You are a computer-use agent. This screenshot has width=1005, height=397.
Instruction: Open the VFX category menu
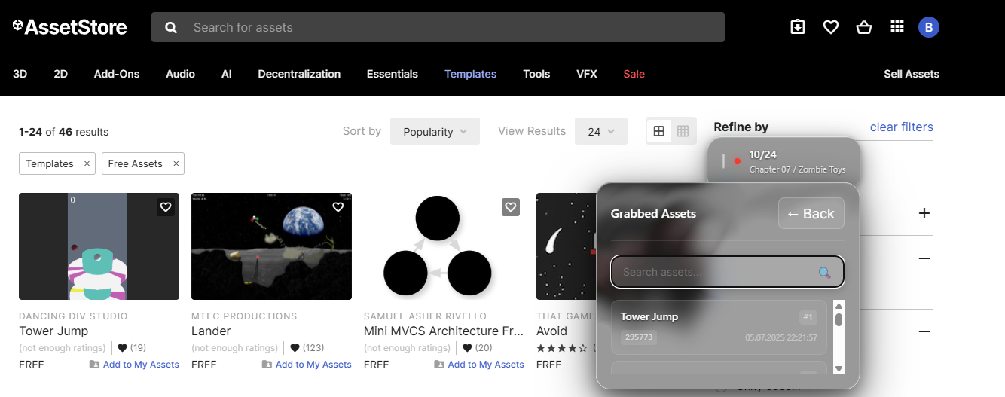(x=587, y=74)
